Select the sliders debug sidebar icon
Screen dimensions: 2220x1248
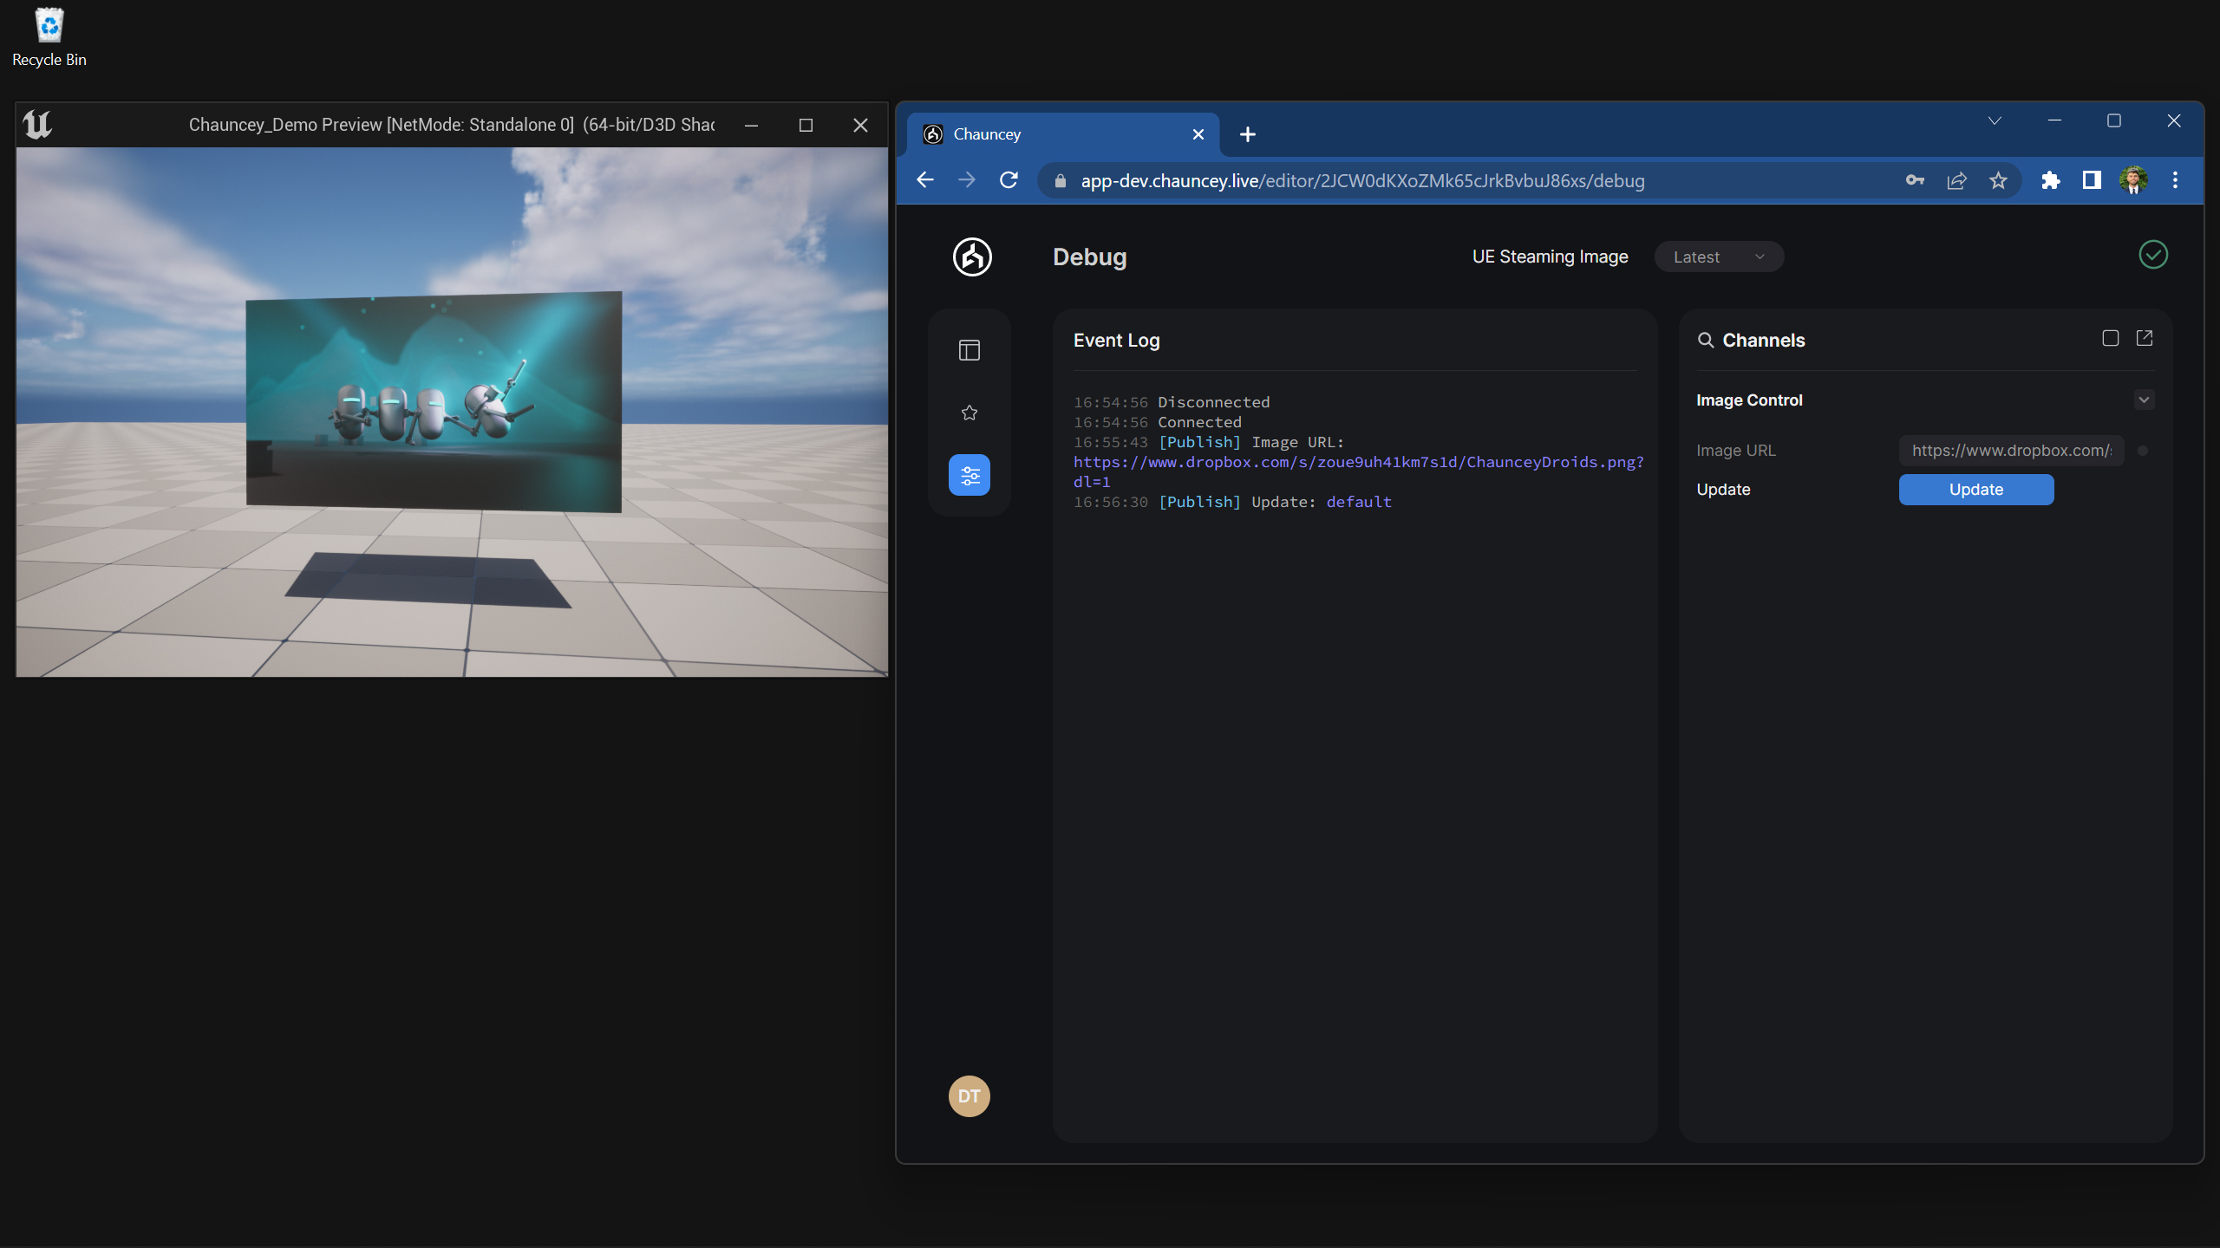tap(970, 475)
